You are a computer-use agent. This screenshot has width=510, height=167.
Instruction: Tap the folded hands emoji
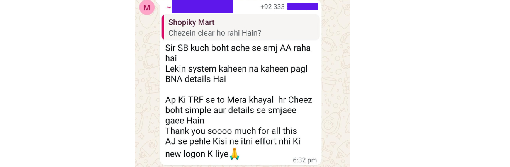pos(235,153)
